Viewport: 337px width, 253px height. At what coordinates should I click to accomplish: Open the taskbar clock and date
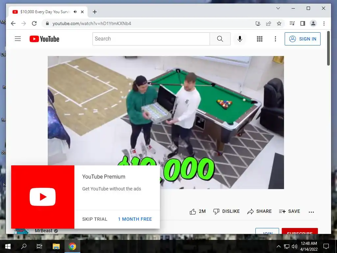click(x=309, y=246)
